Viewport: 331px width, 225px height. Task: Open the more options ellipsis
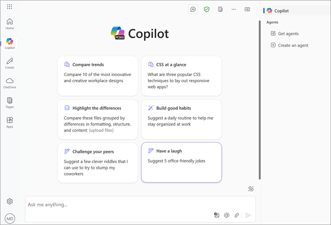coord(234,9)
